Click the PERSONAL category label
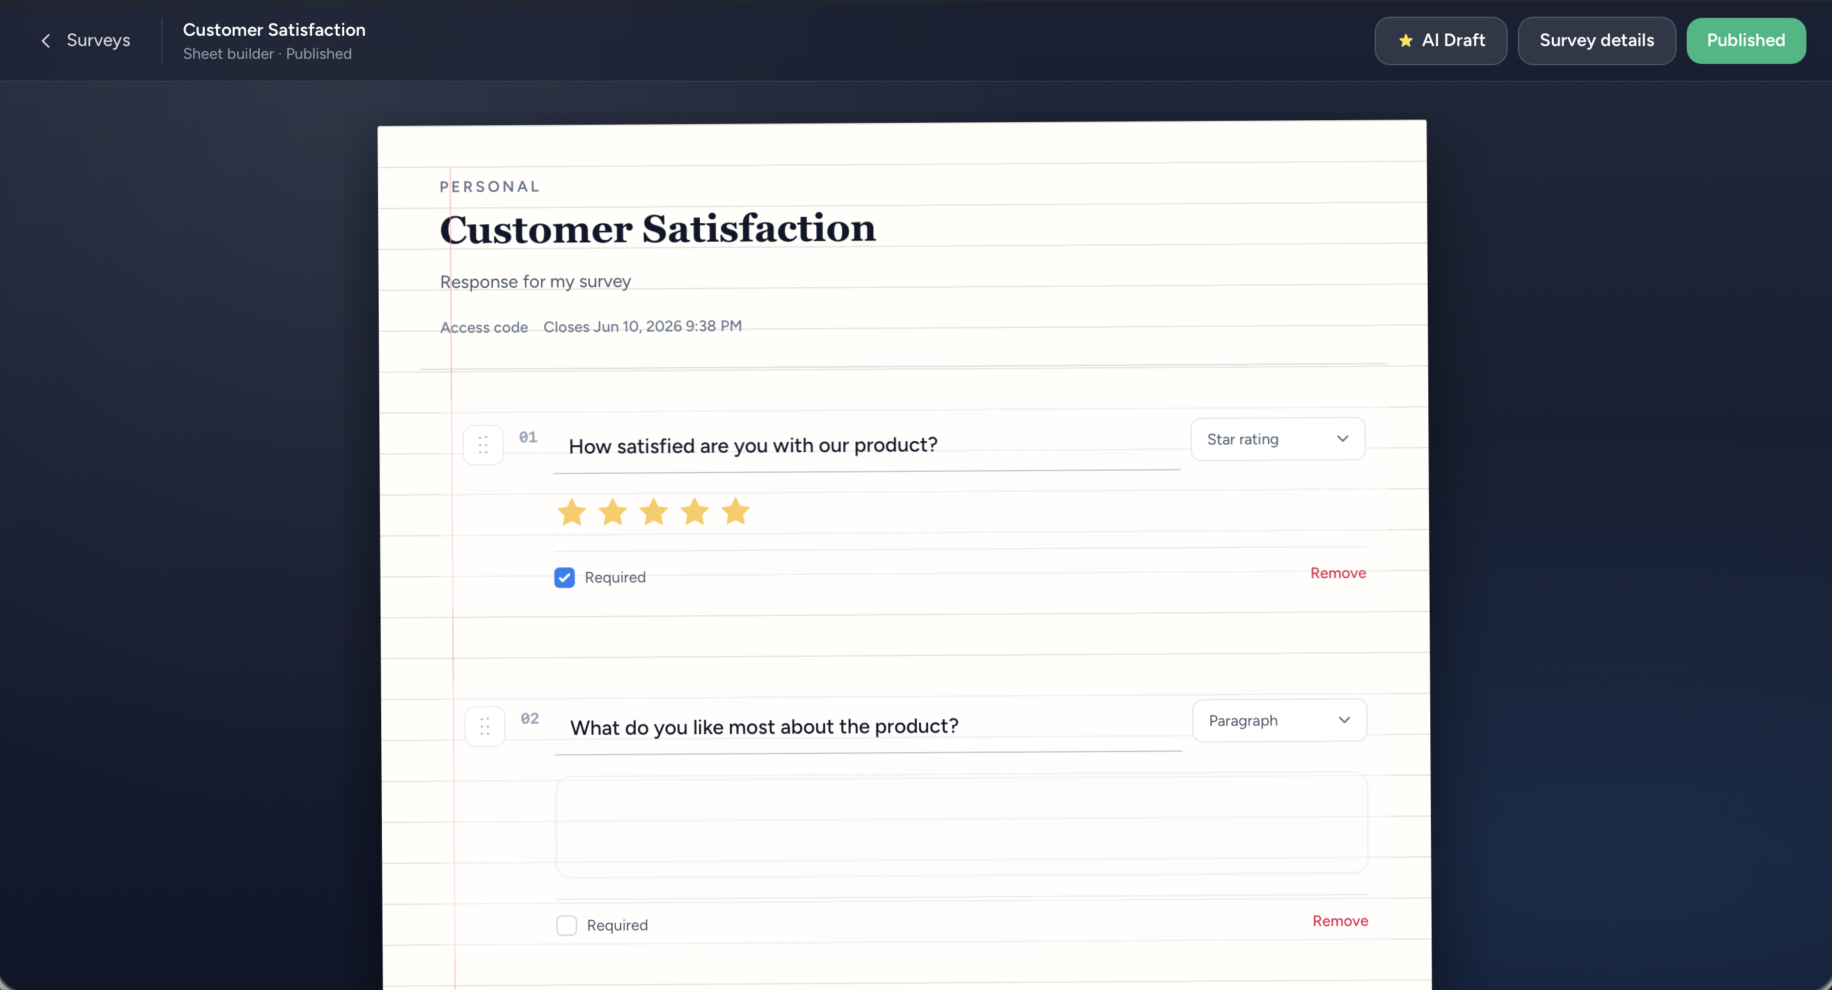The height and width of the screenshot is (990, 1832). pyautogui.click(x=489, y=186)
